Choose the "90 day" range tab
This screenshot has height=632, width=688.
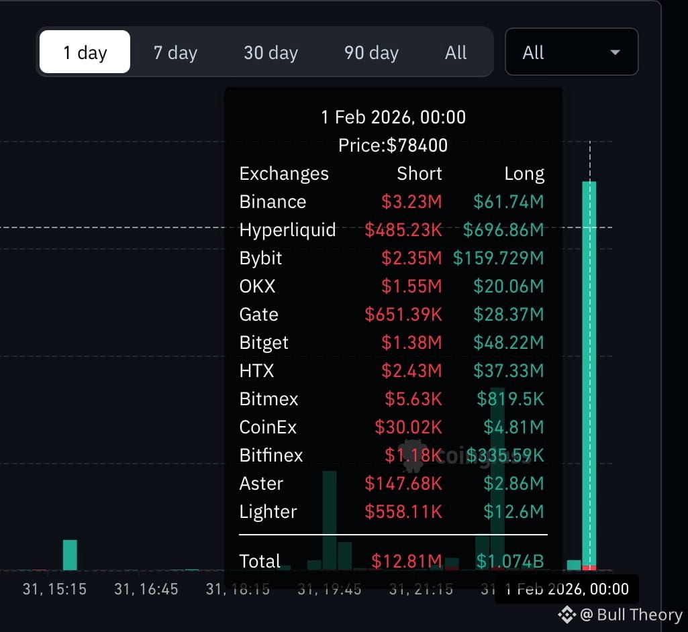click(371, 52)
